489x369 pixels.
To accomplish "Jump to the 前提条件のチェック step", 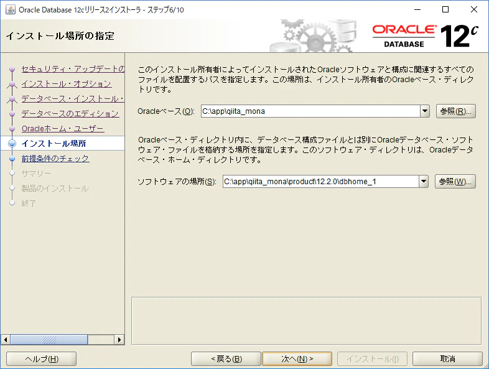I will click(55, 159).
